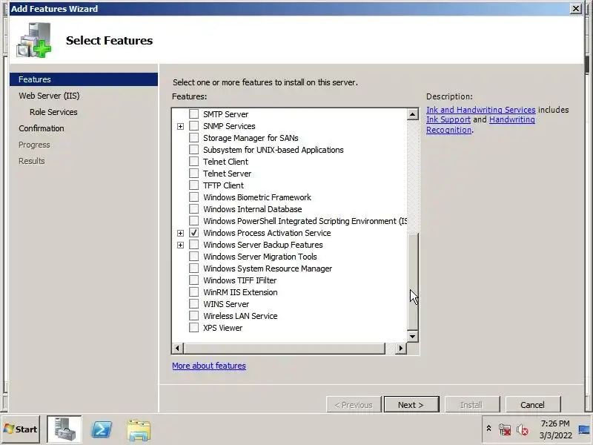Select the TFTP Client checkbox
593x445 pixels.
tap(193, 185)
